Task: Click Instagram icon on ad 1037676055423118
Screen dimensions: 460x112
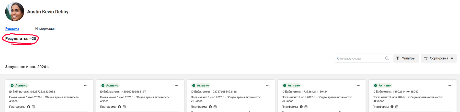Action: pyautogui.click(x=215, y=107)
